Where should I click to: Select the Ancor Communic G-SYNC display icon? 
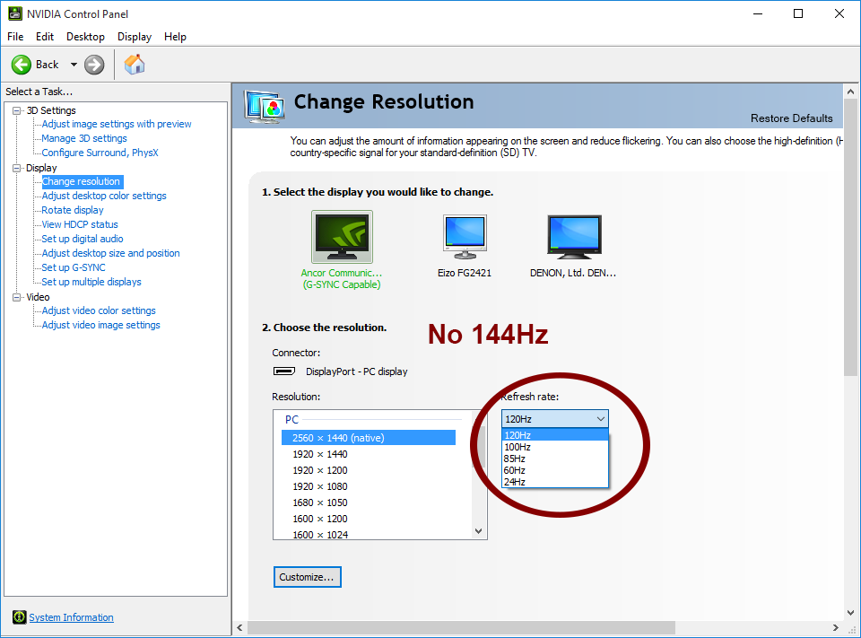[x=342, y=237]
